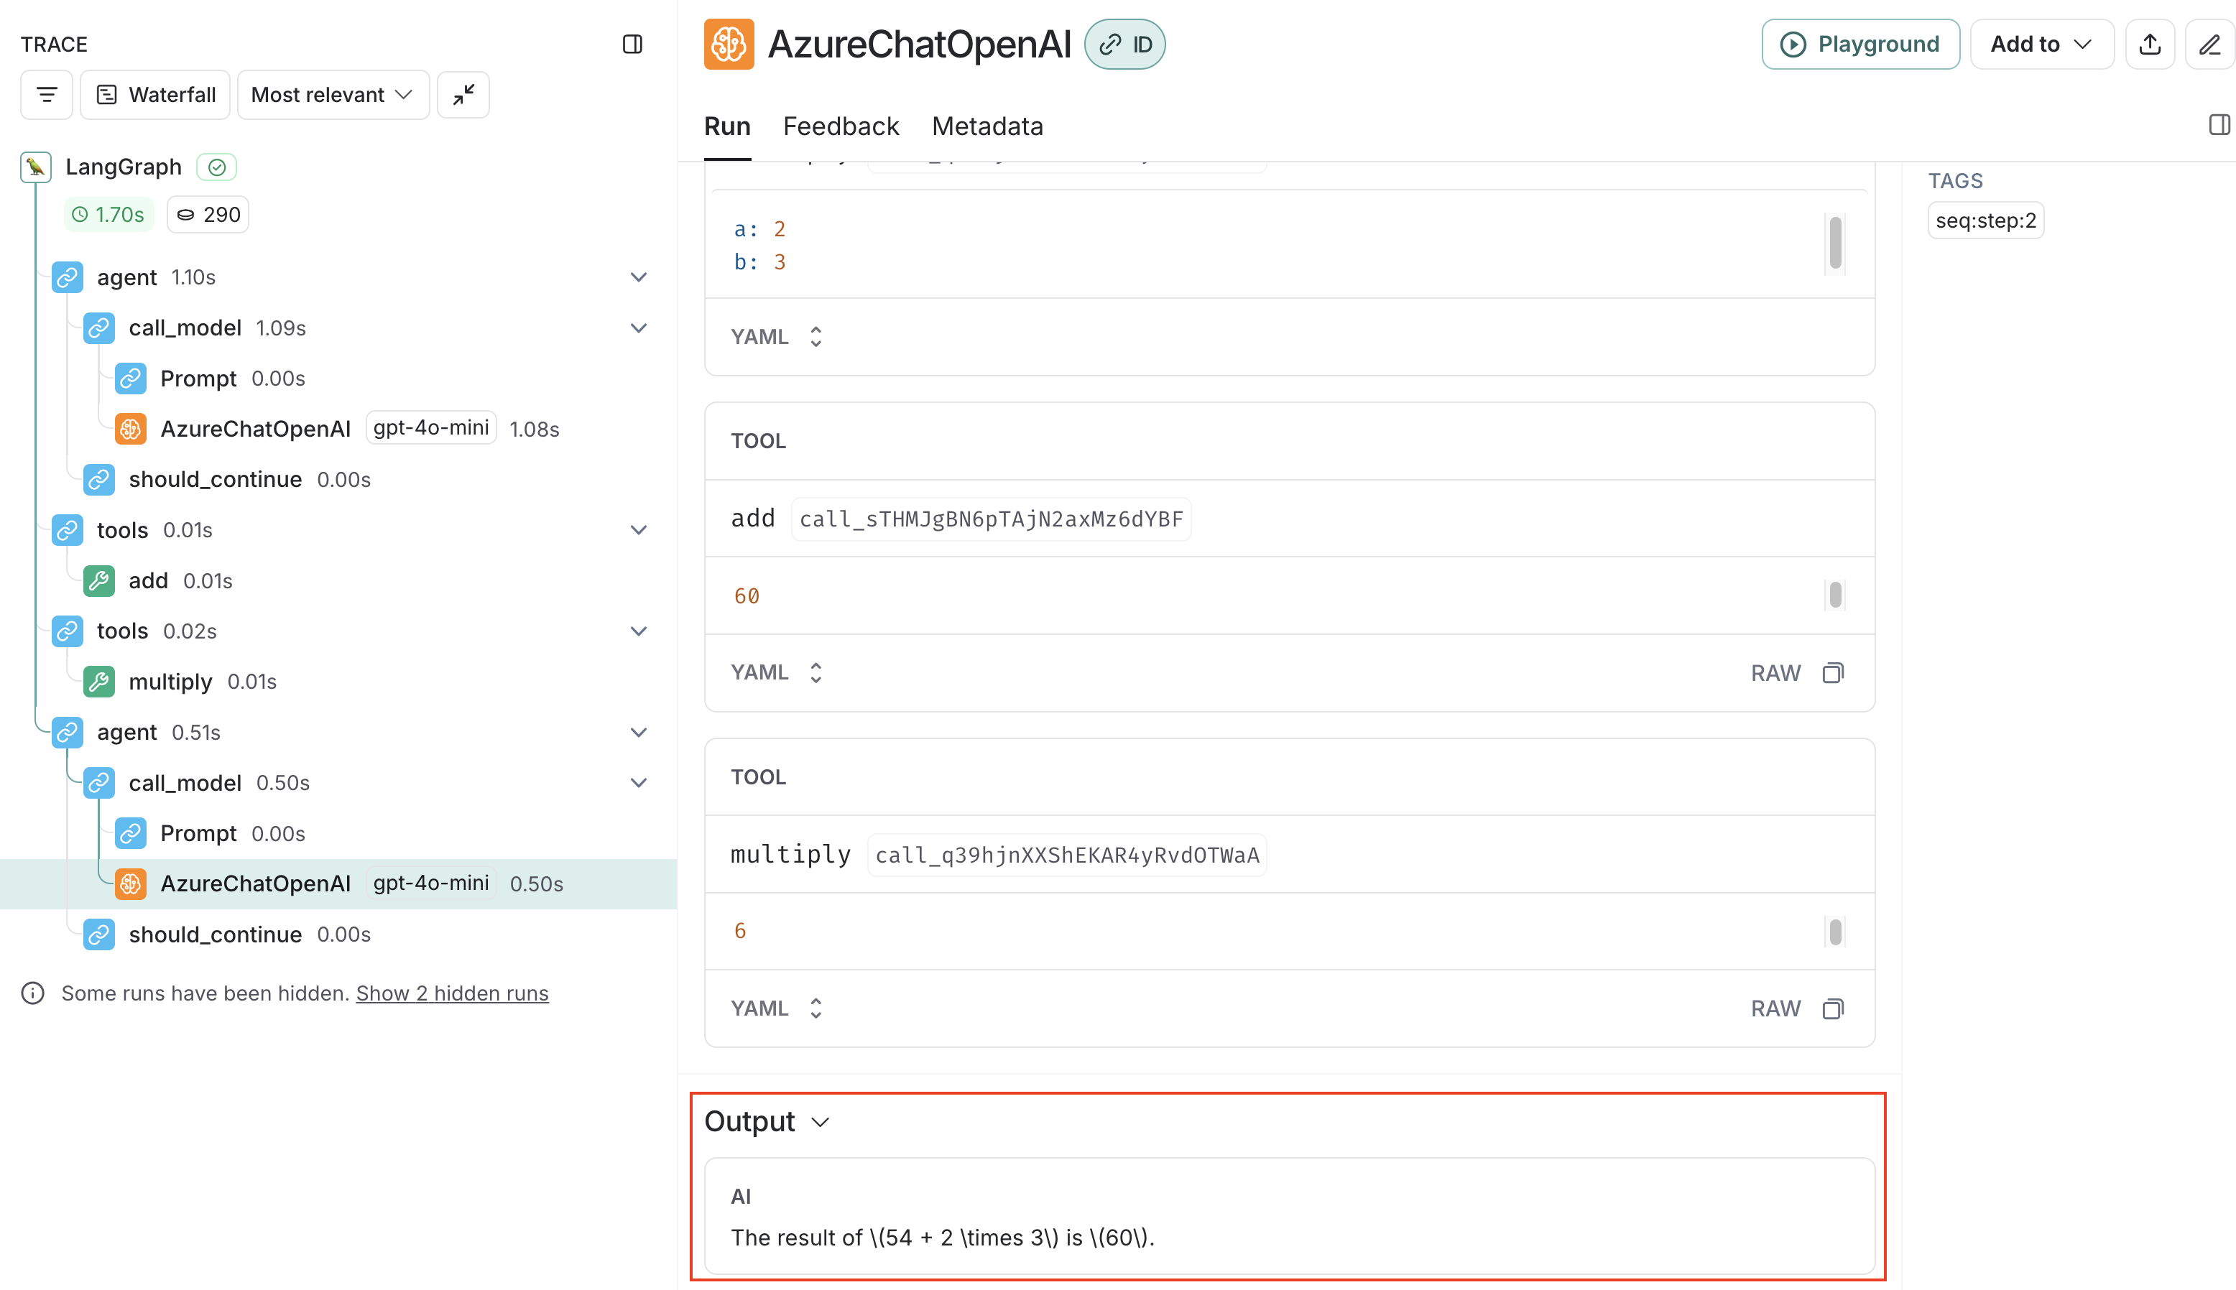Show 2 hidden runs
The width and height of the screenshot is (2236, 1290).
tap(452, 993)
